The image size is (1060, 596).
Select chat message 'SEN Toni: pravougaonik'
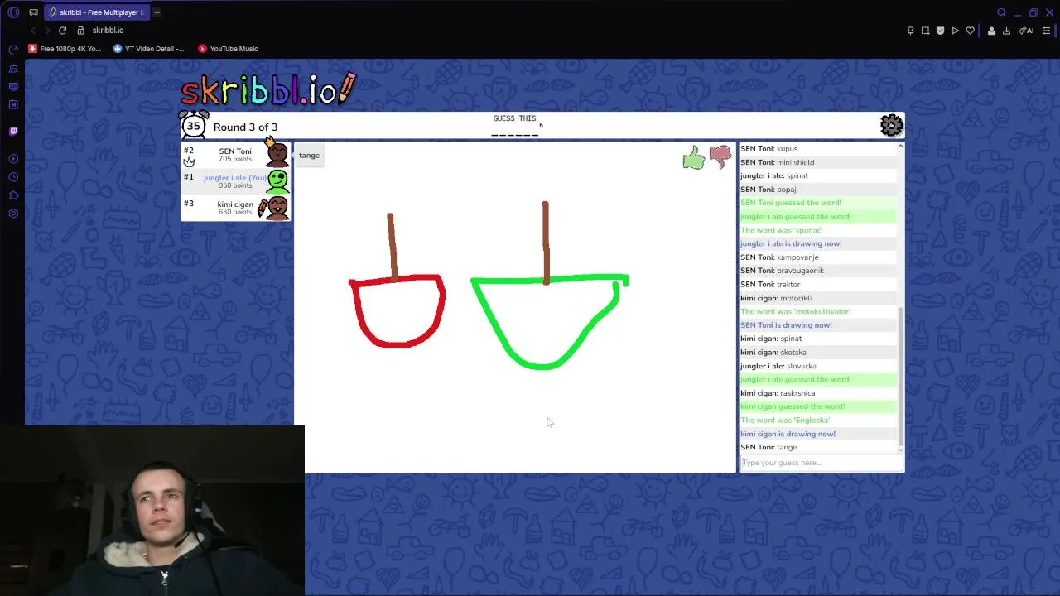pyautogui.click(x=782, y=271)
